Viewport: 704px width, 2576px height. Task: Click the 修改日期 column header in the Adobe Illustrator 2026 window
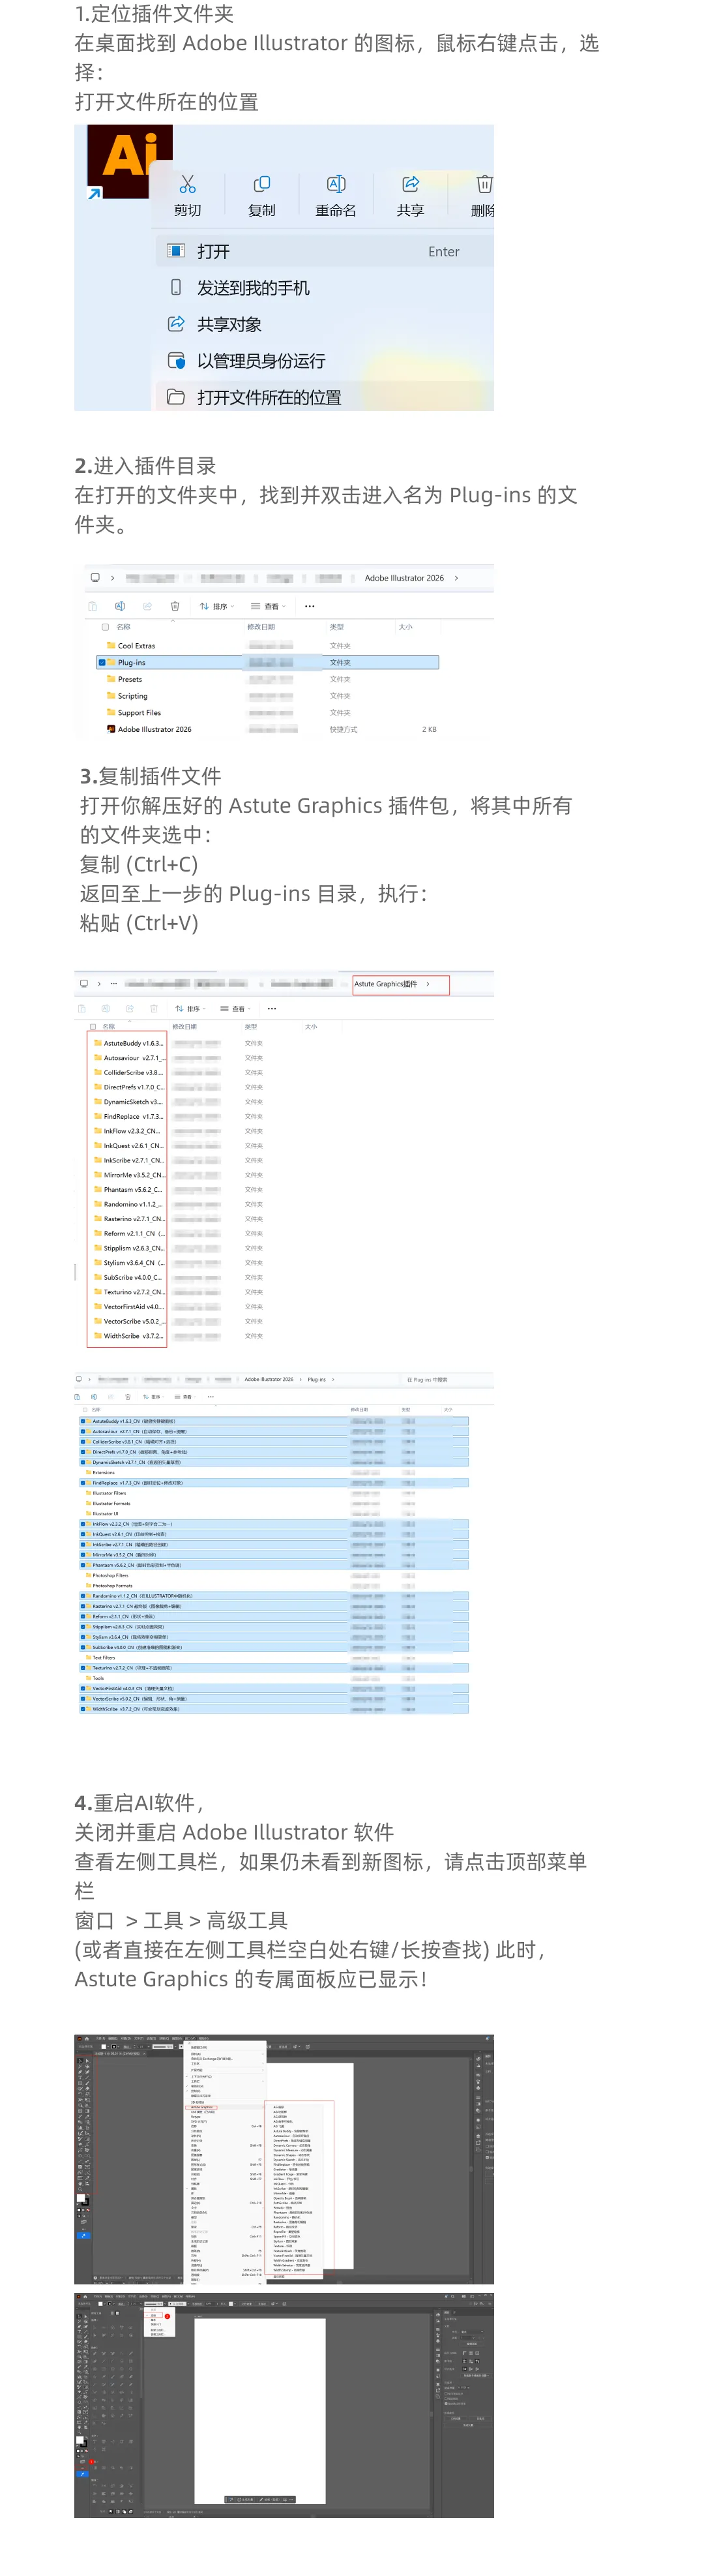coord(261,627)
